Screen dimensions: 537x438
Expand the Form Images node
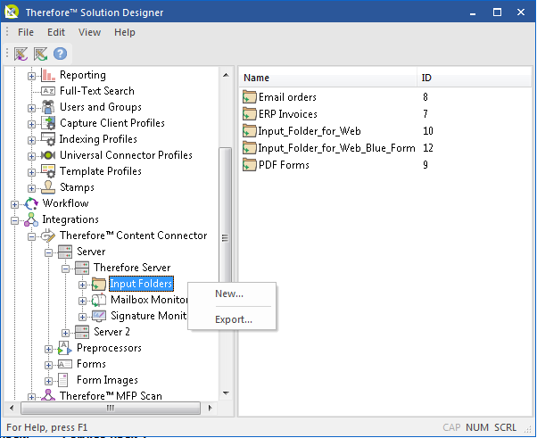point(48,381)
